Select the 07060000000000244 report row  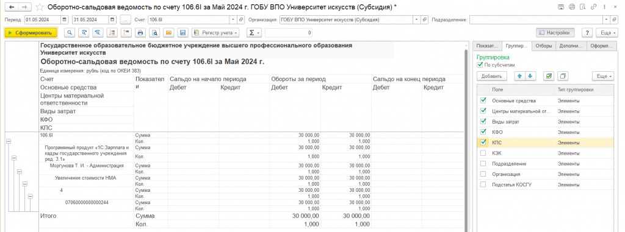[87, 203]
